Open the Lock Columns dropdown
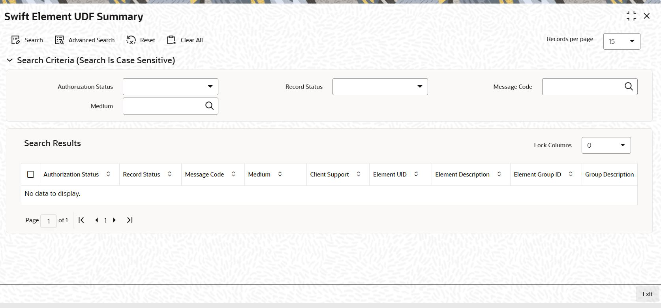Screen dimensions: 661x308 point(606,145)
